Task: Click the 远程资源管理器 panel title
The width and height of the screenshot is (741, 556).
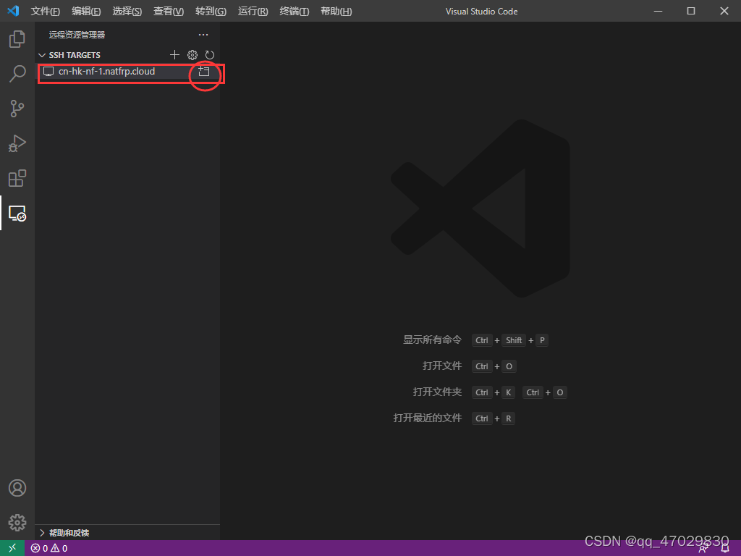Action: point(77,35)
